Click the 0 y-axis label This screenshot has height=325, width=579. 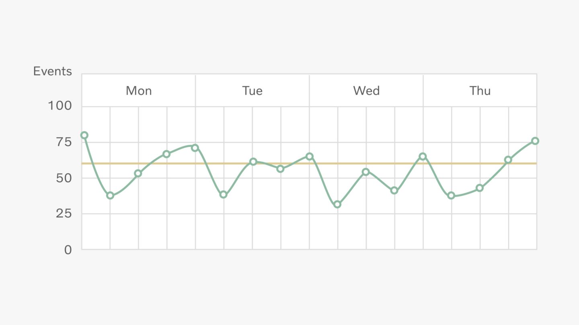point(68,250)
